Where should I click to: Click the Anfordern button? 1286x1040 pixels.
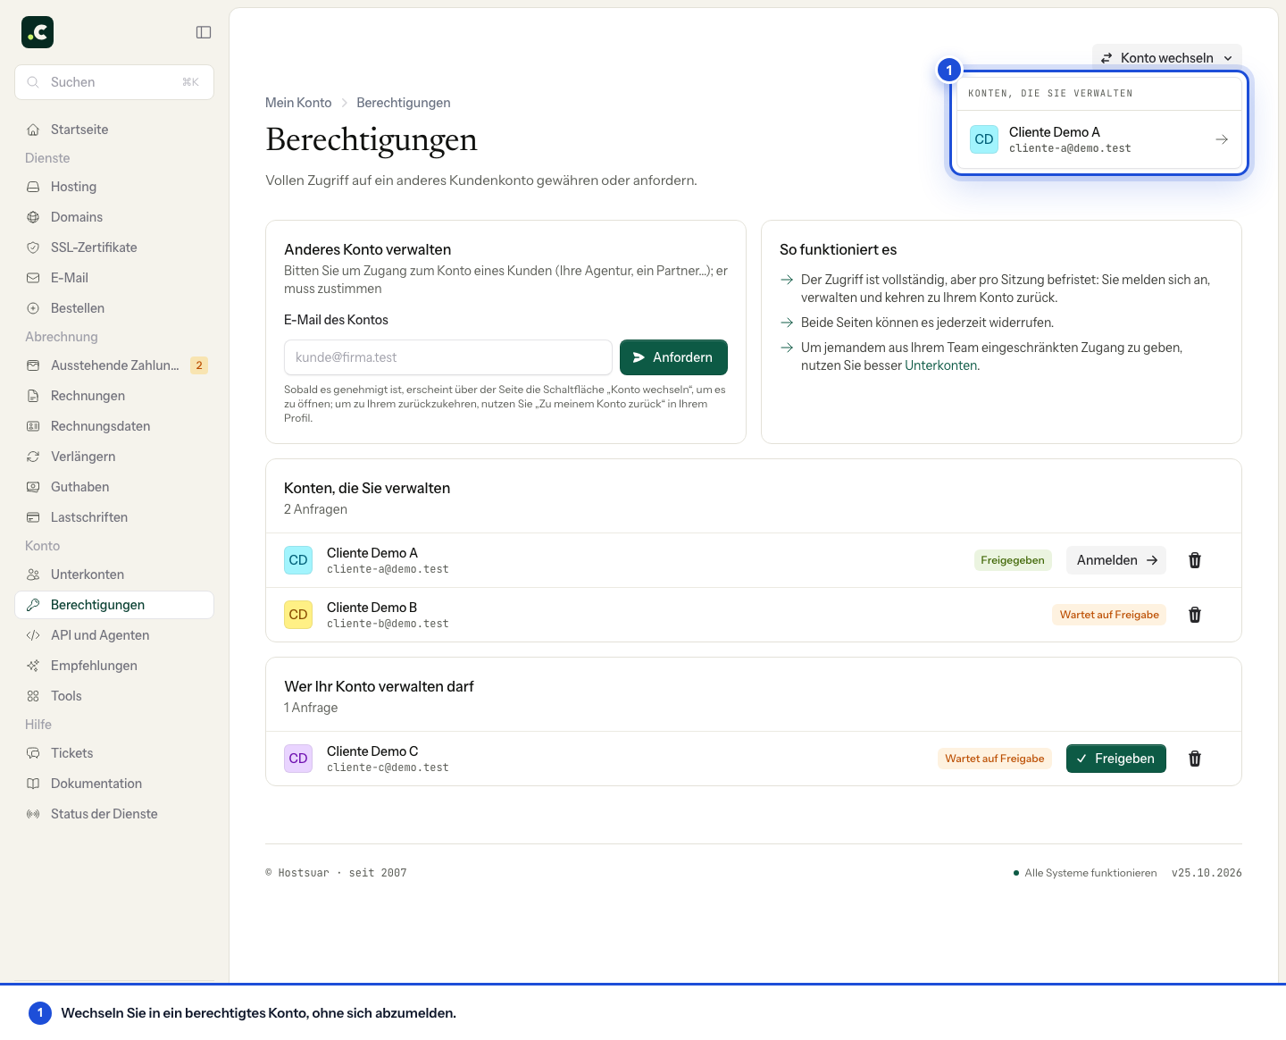(673, 357)
